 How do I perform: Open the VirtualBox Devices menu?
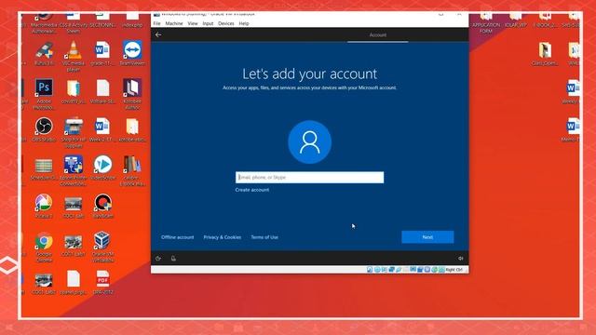[x=225, y=23]
